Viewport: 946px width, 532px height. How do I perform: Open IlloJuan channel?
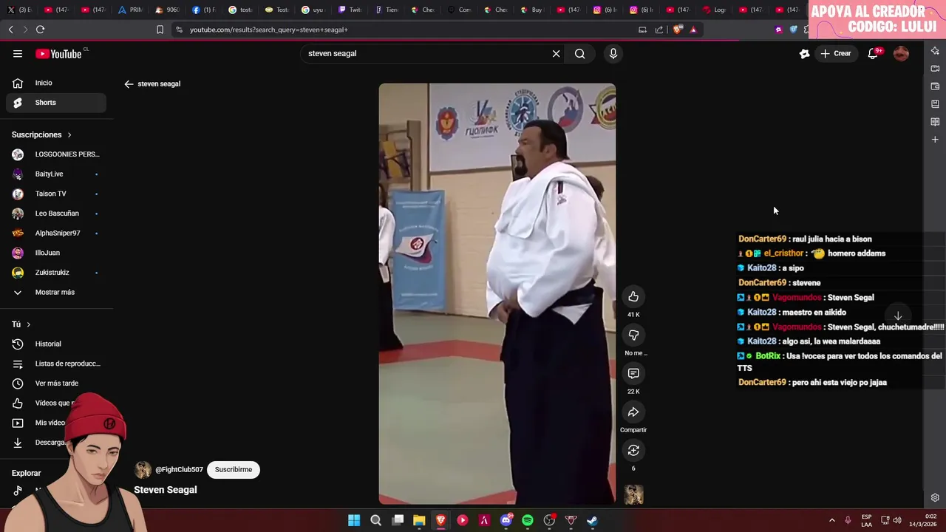point(56,253)
